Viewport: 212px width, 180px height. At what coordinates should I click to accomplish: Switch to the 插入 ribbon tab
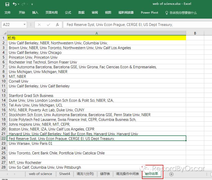click(35, 13)
